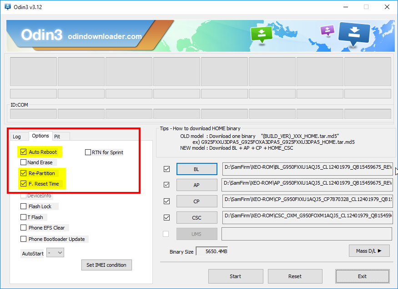Click the BL file browse button
Image resolution: width=398 pixels, height=289 pixels.
click(196, 169)
